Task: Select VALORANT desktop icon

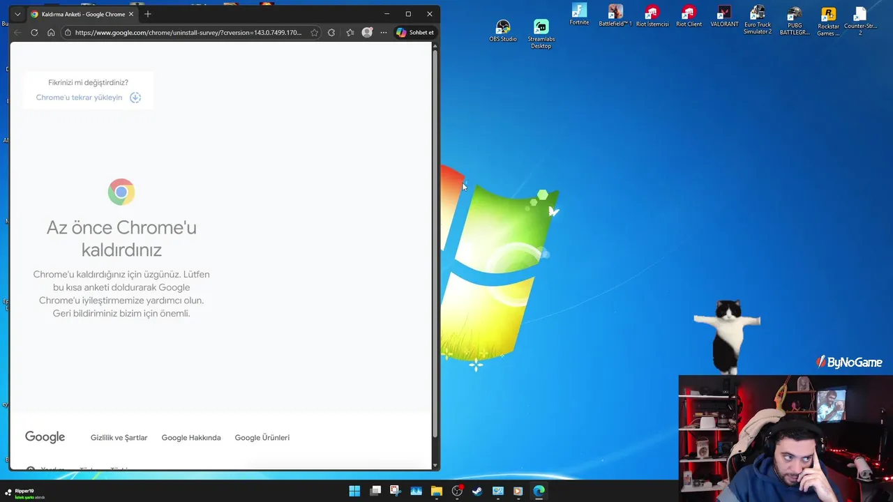Action: (x=724, y=16)
